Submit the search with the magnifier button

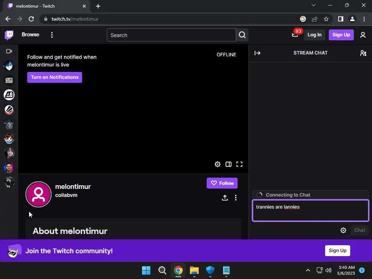[x=242, y=35]
